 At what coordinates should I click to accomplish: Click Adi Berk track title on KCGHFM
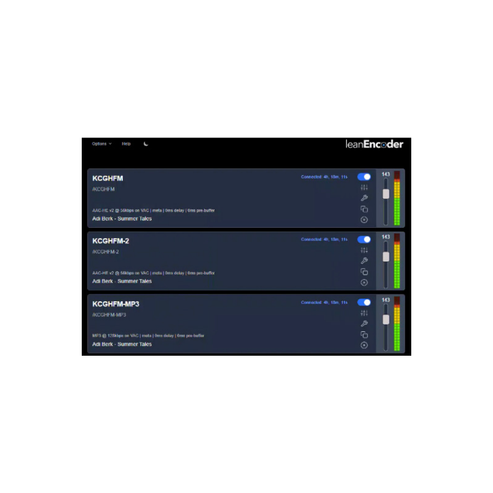tap(122, 218)
